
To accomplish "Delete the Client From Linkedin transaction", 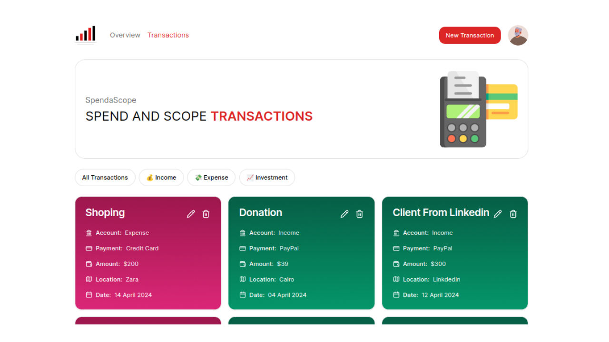I will [513, 214].
